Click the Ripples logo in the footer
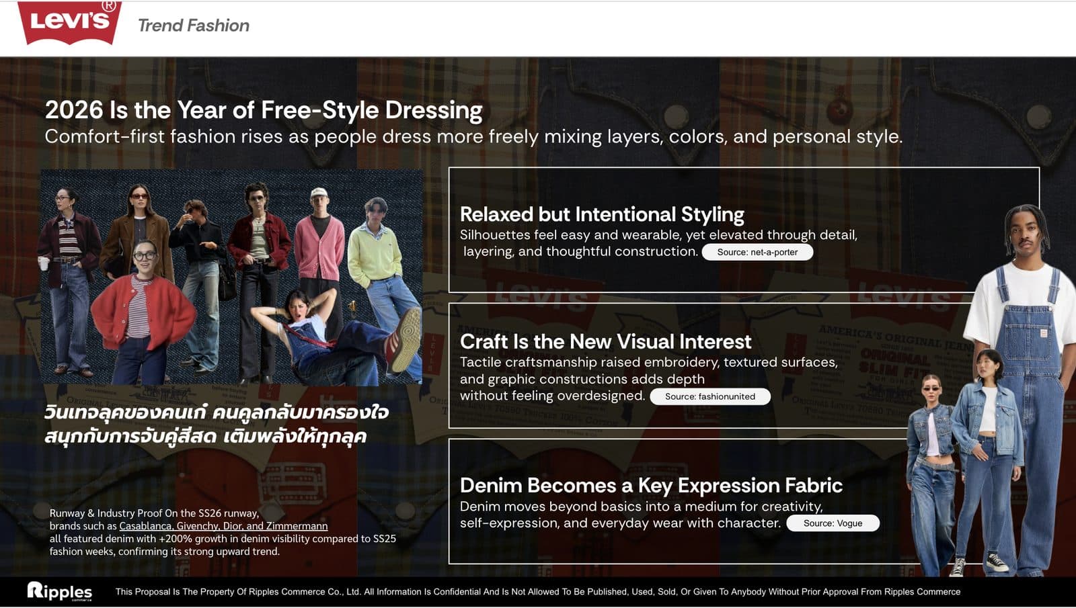This screenshot has height=608, width=1076. pyautogui.click(x=60, y=591)
